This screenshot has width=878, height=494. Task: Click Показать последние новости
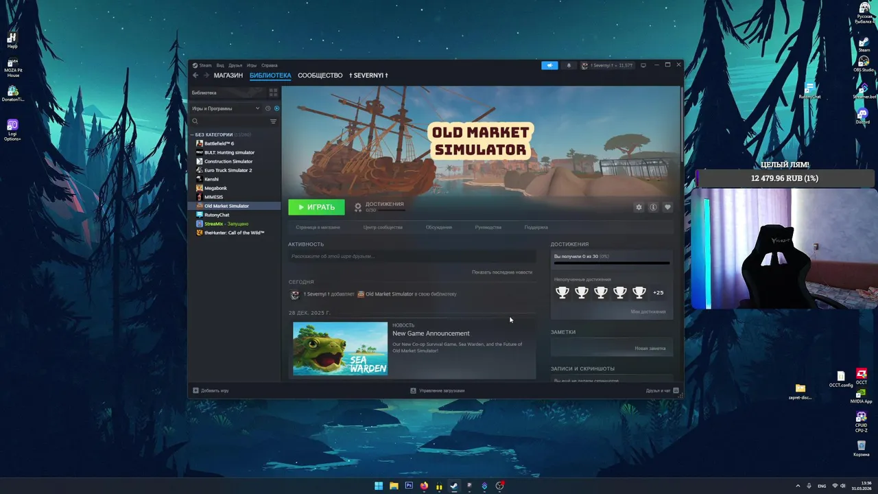502,272
